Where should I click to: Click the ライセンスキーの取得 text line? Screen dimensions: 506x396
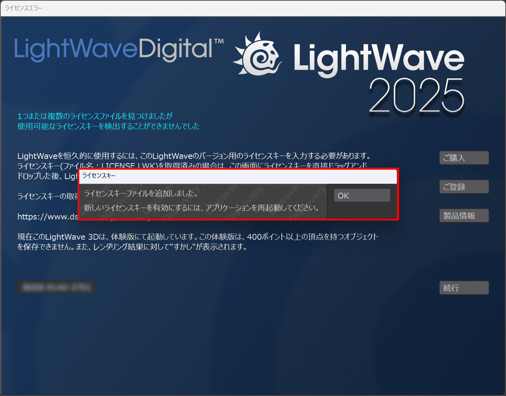tap(48, 196)
